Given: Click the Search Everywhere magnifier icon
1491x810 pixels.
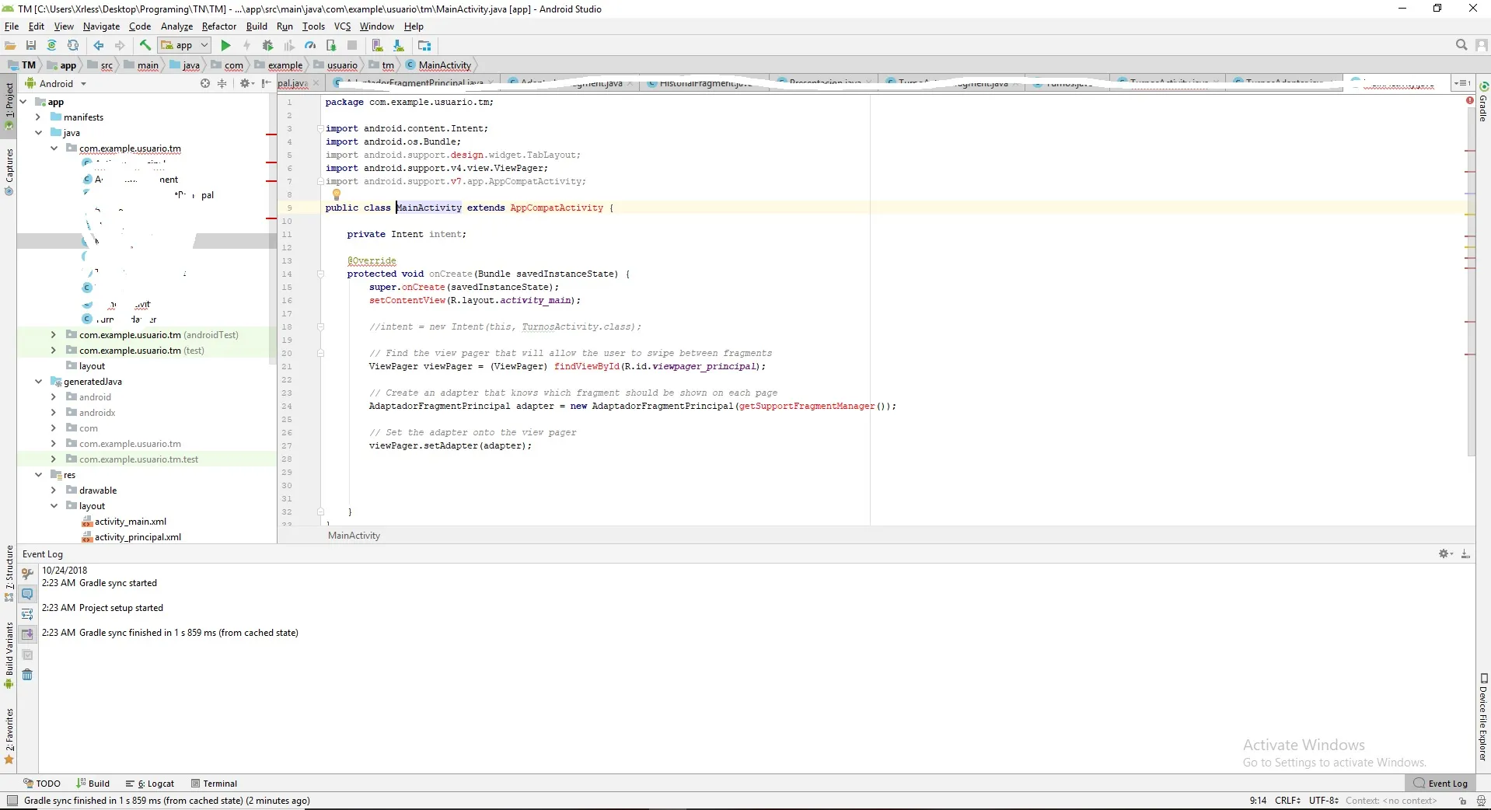Looking at the screenshot, I should click(x=1461, y=46).
